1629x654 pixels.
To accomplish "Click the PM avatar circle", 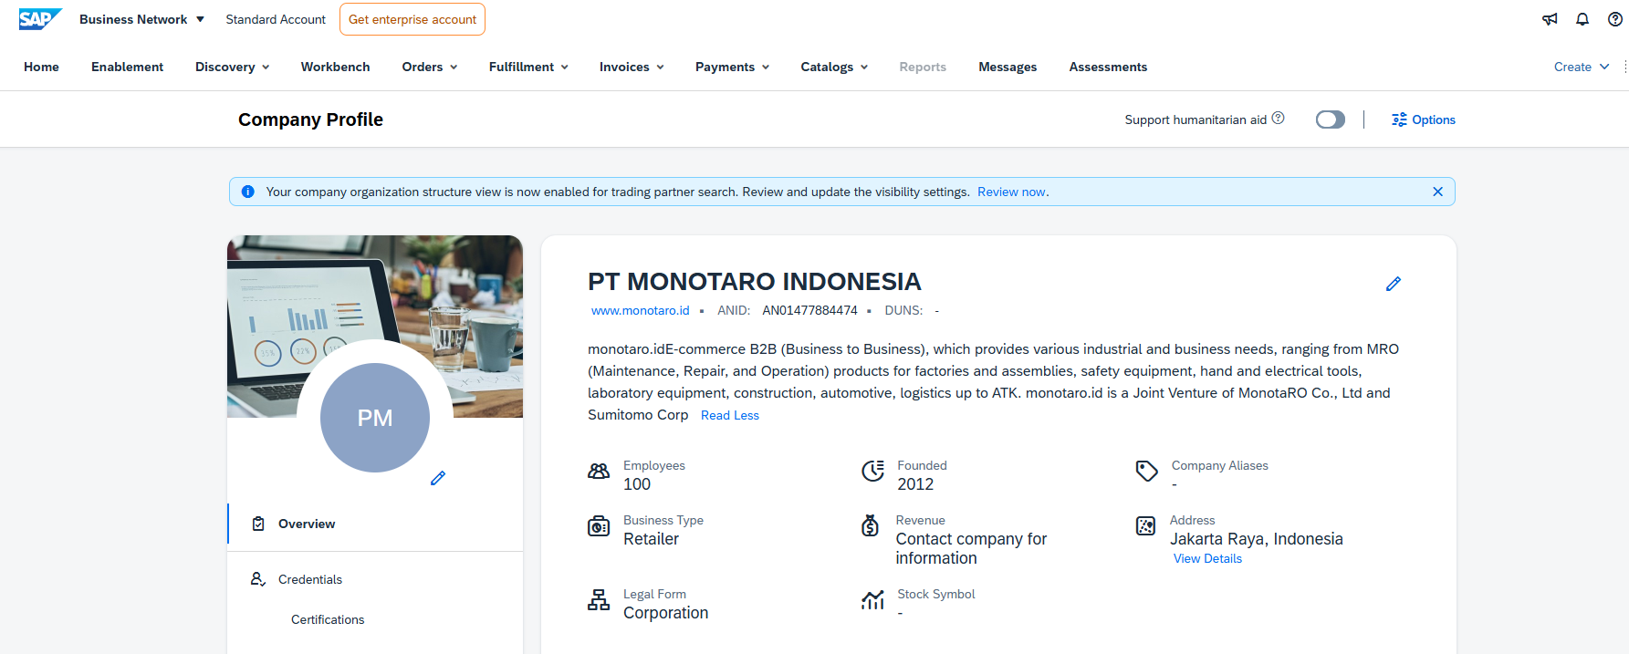I will pyautogui.click(x=375, y=418).
